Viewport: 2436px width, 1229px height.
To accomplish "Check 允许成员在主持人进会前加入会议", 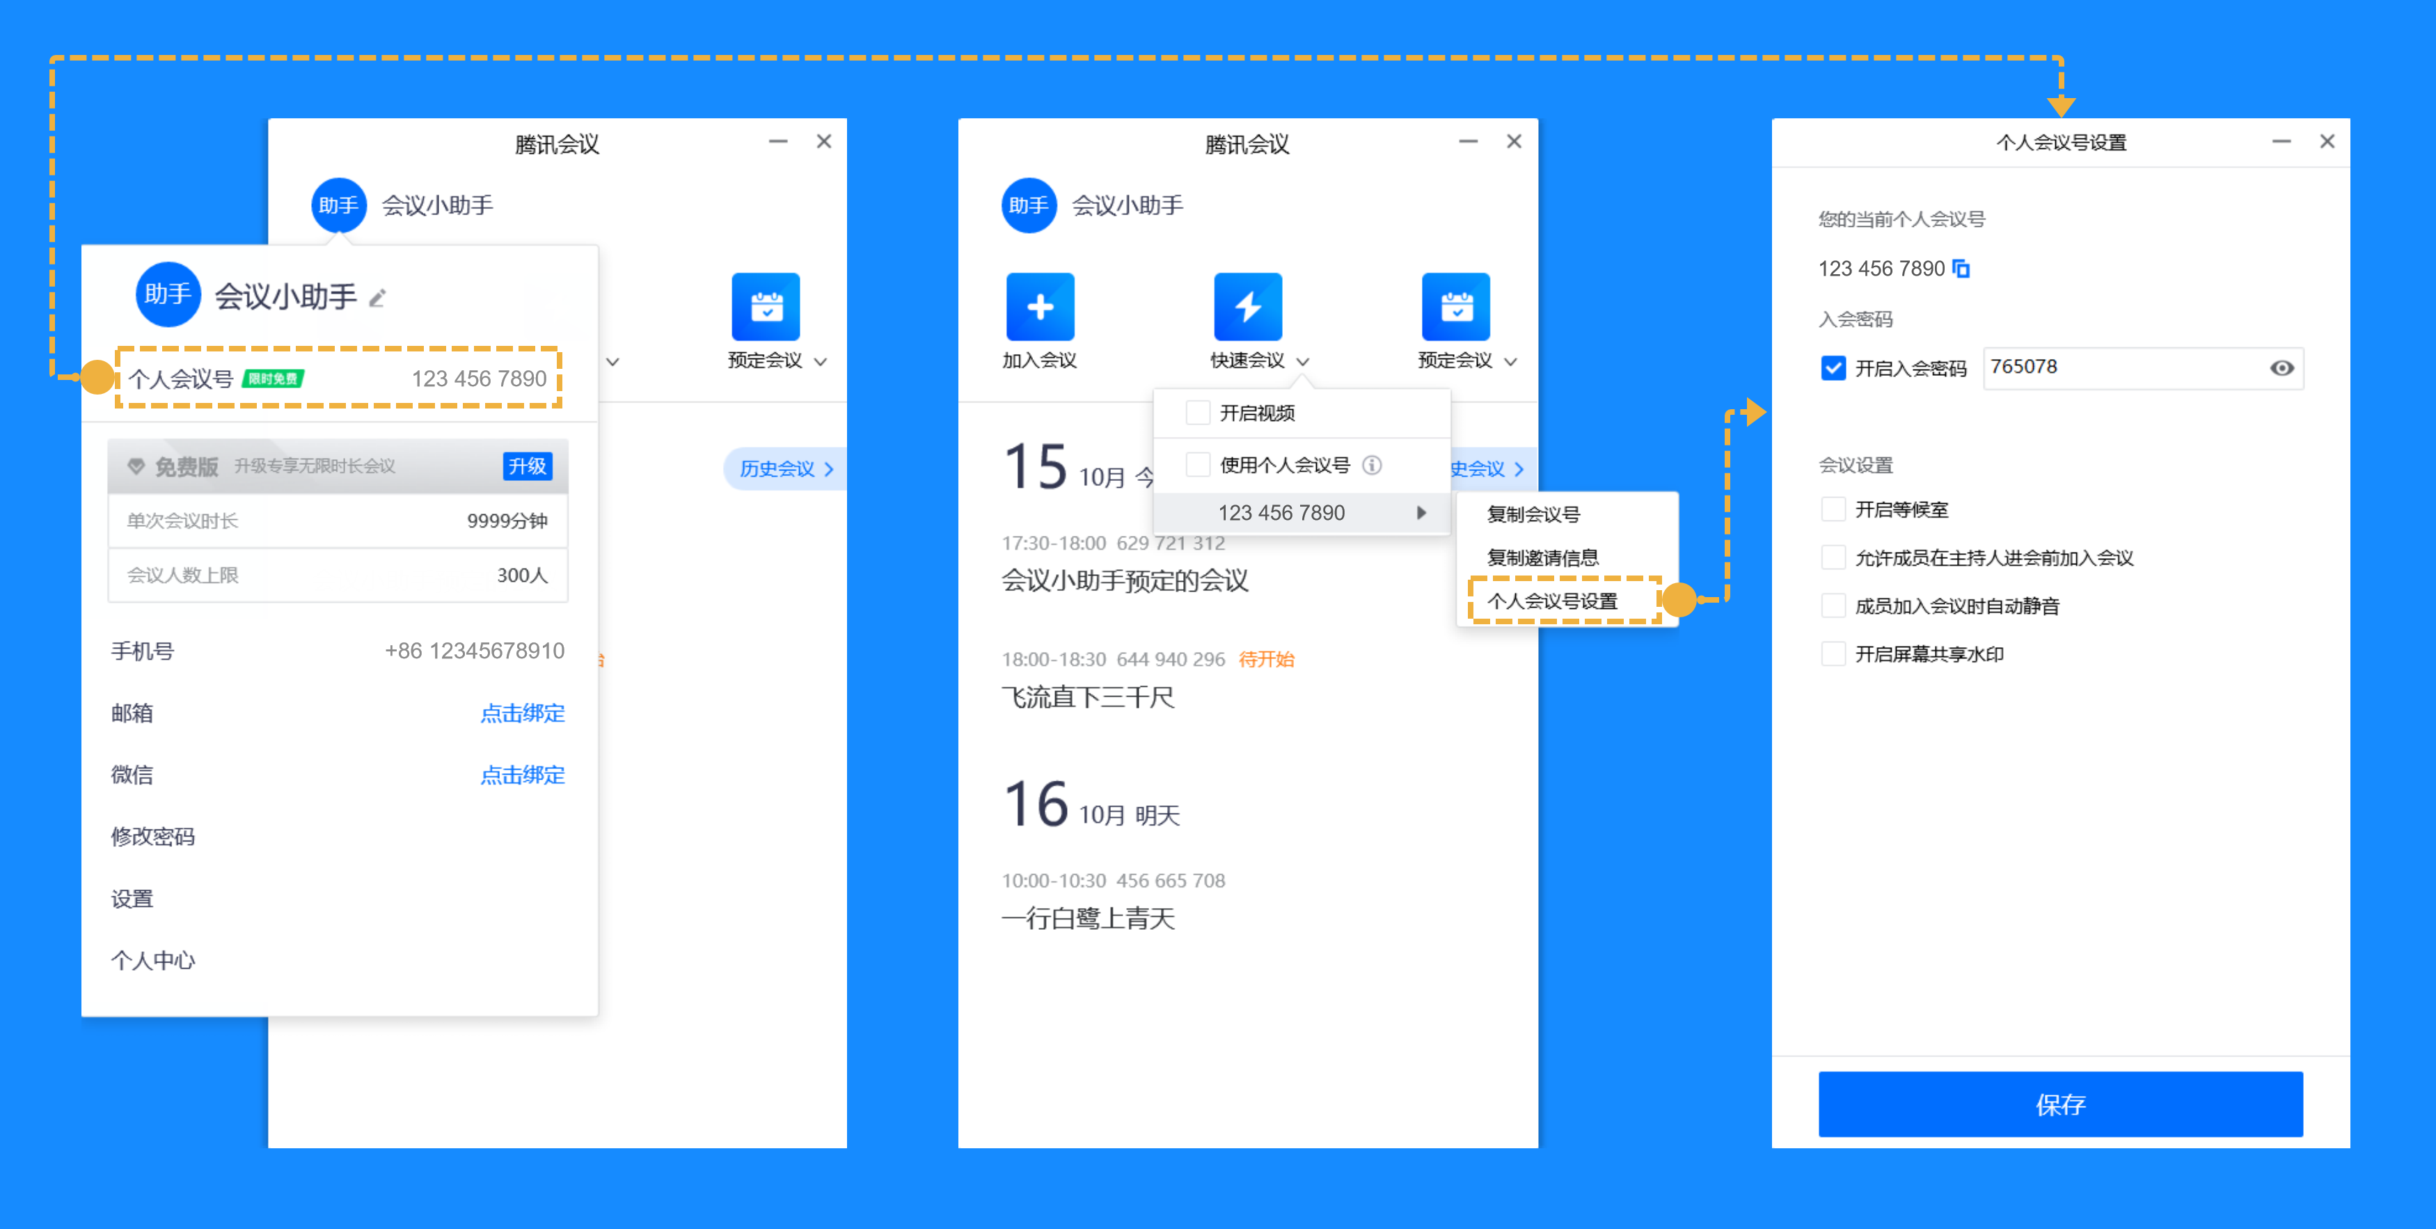I will click(1833, 557).
